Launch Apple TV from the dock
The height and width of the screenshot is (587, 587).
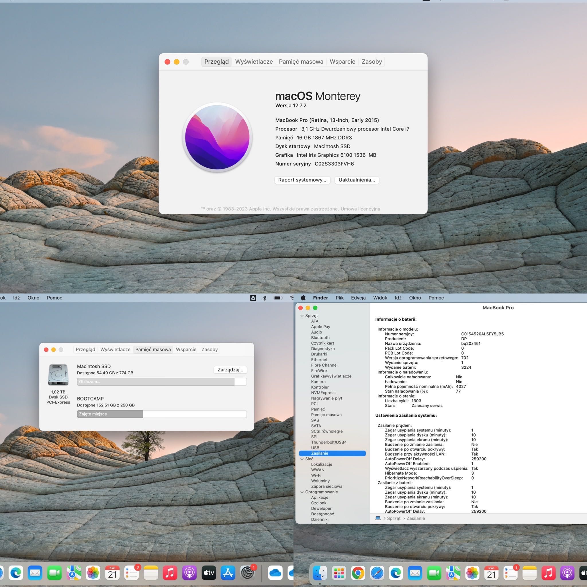click(x=209, y=573)
